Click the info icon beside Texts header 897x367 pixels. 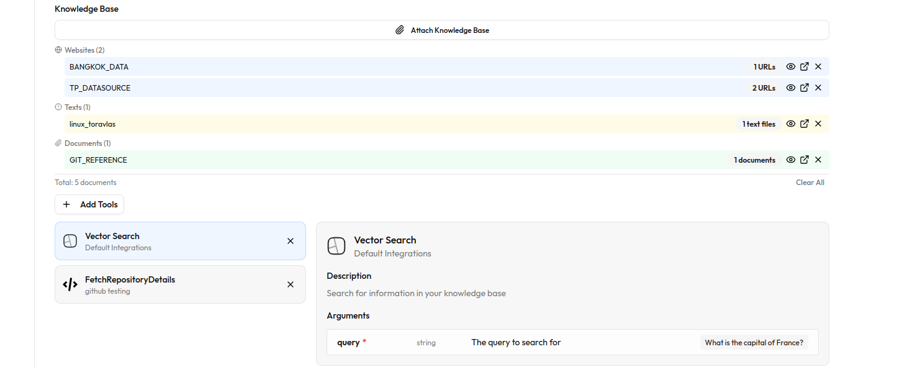click(x=58, y=107)
